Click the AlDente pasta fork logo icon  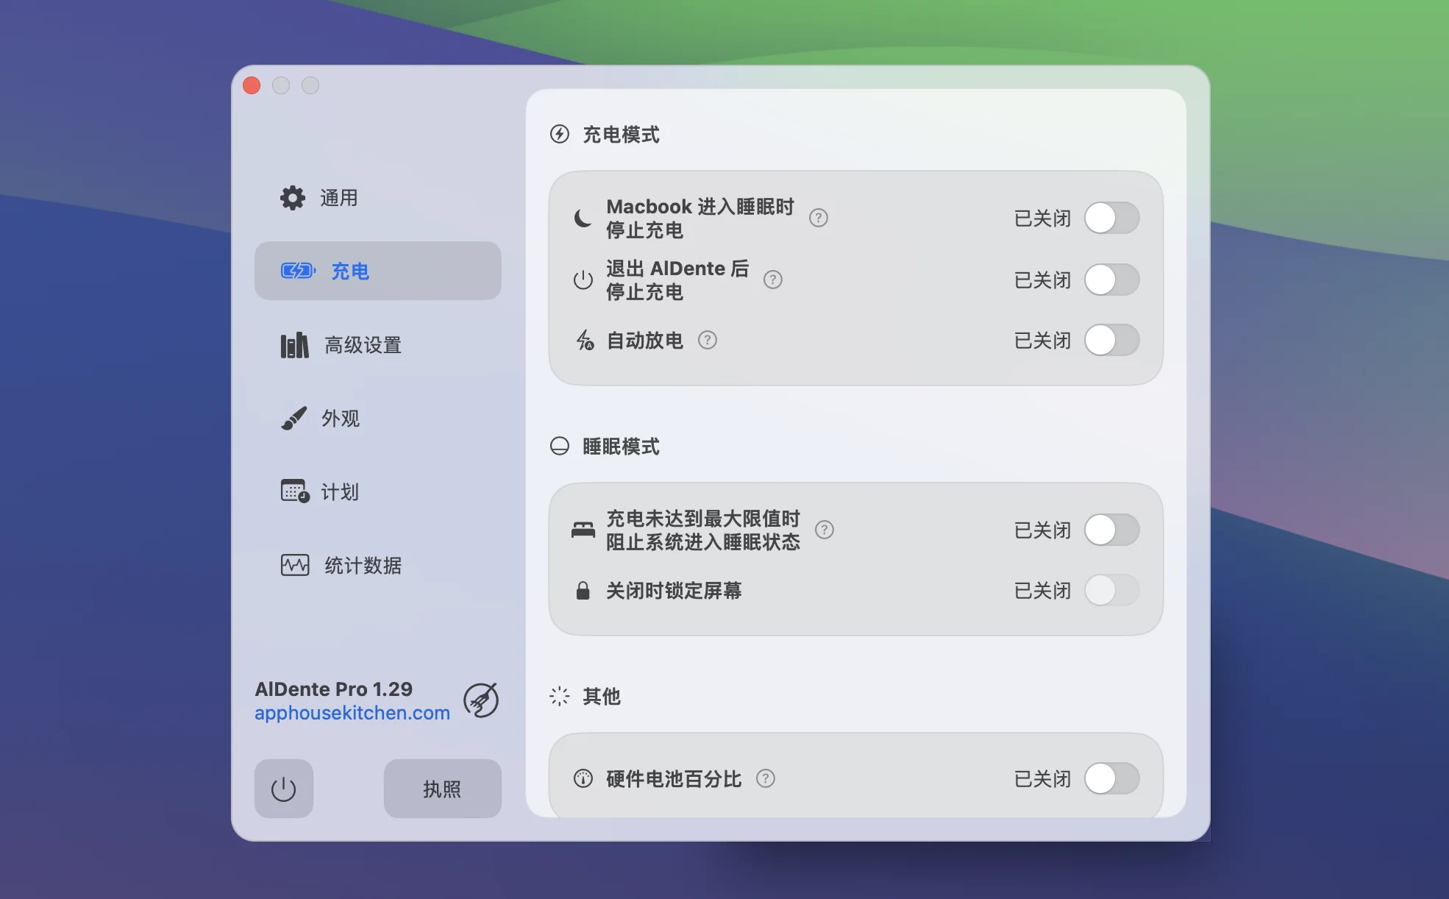[x=481, y=700]
